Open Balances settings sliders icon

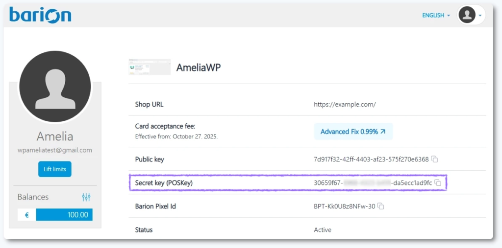click(x=86, y=197)
